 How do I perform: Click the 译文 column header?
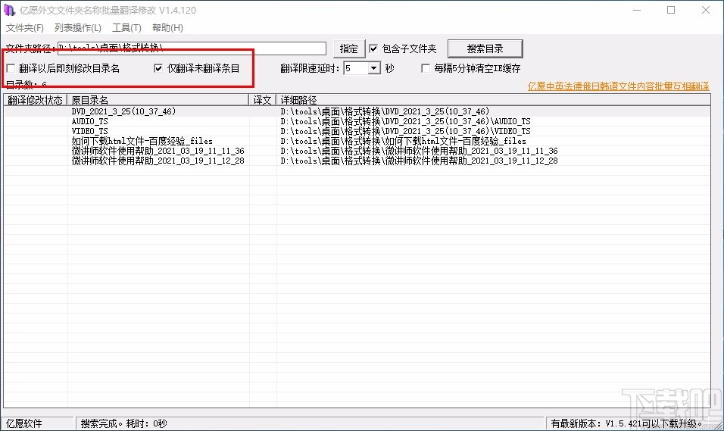tap(262, 100)
